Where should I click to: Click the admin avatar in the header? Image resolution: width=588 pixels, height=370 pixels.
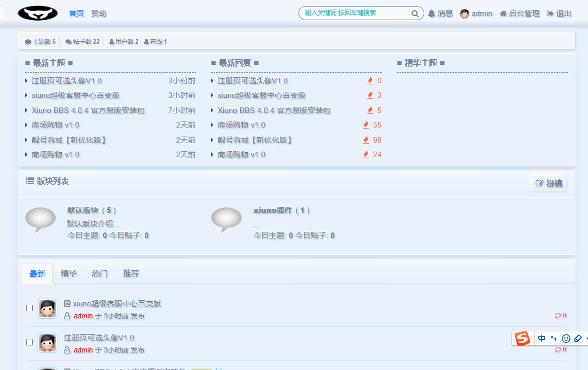coord(464,14)
